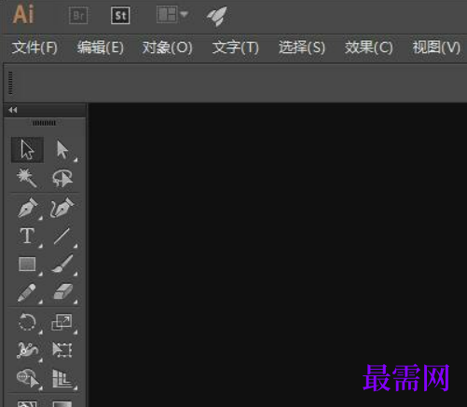Open the 选择(S) menu
Screen dimensions: 467x407
point(302,47)
